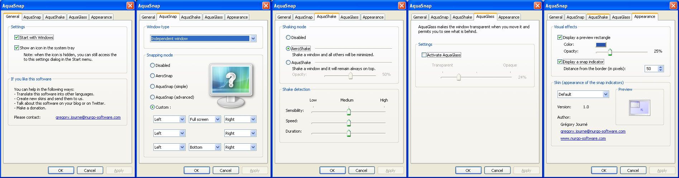Decrease the border distance with the down arrow
This screenshot has height=178, width=679.
tap(661, 70)
